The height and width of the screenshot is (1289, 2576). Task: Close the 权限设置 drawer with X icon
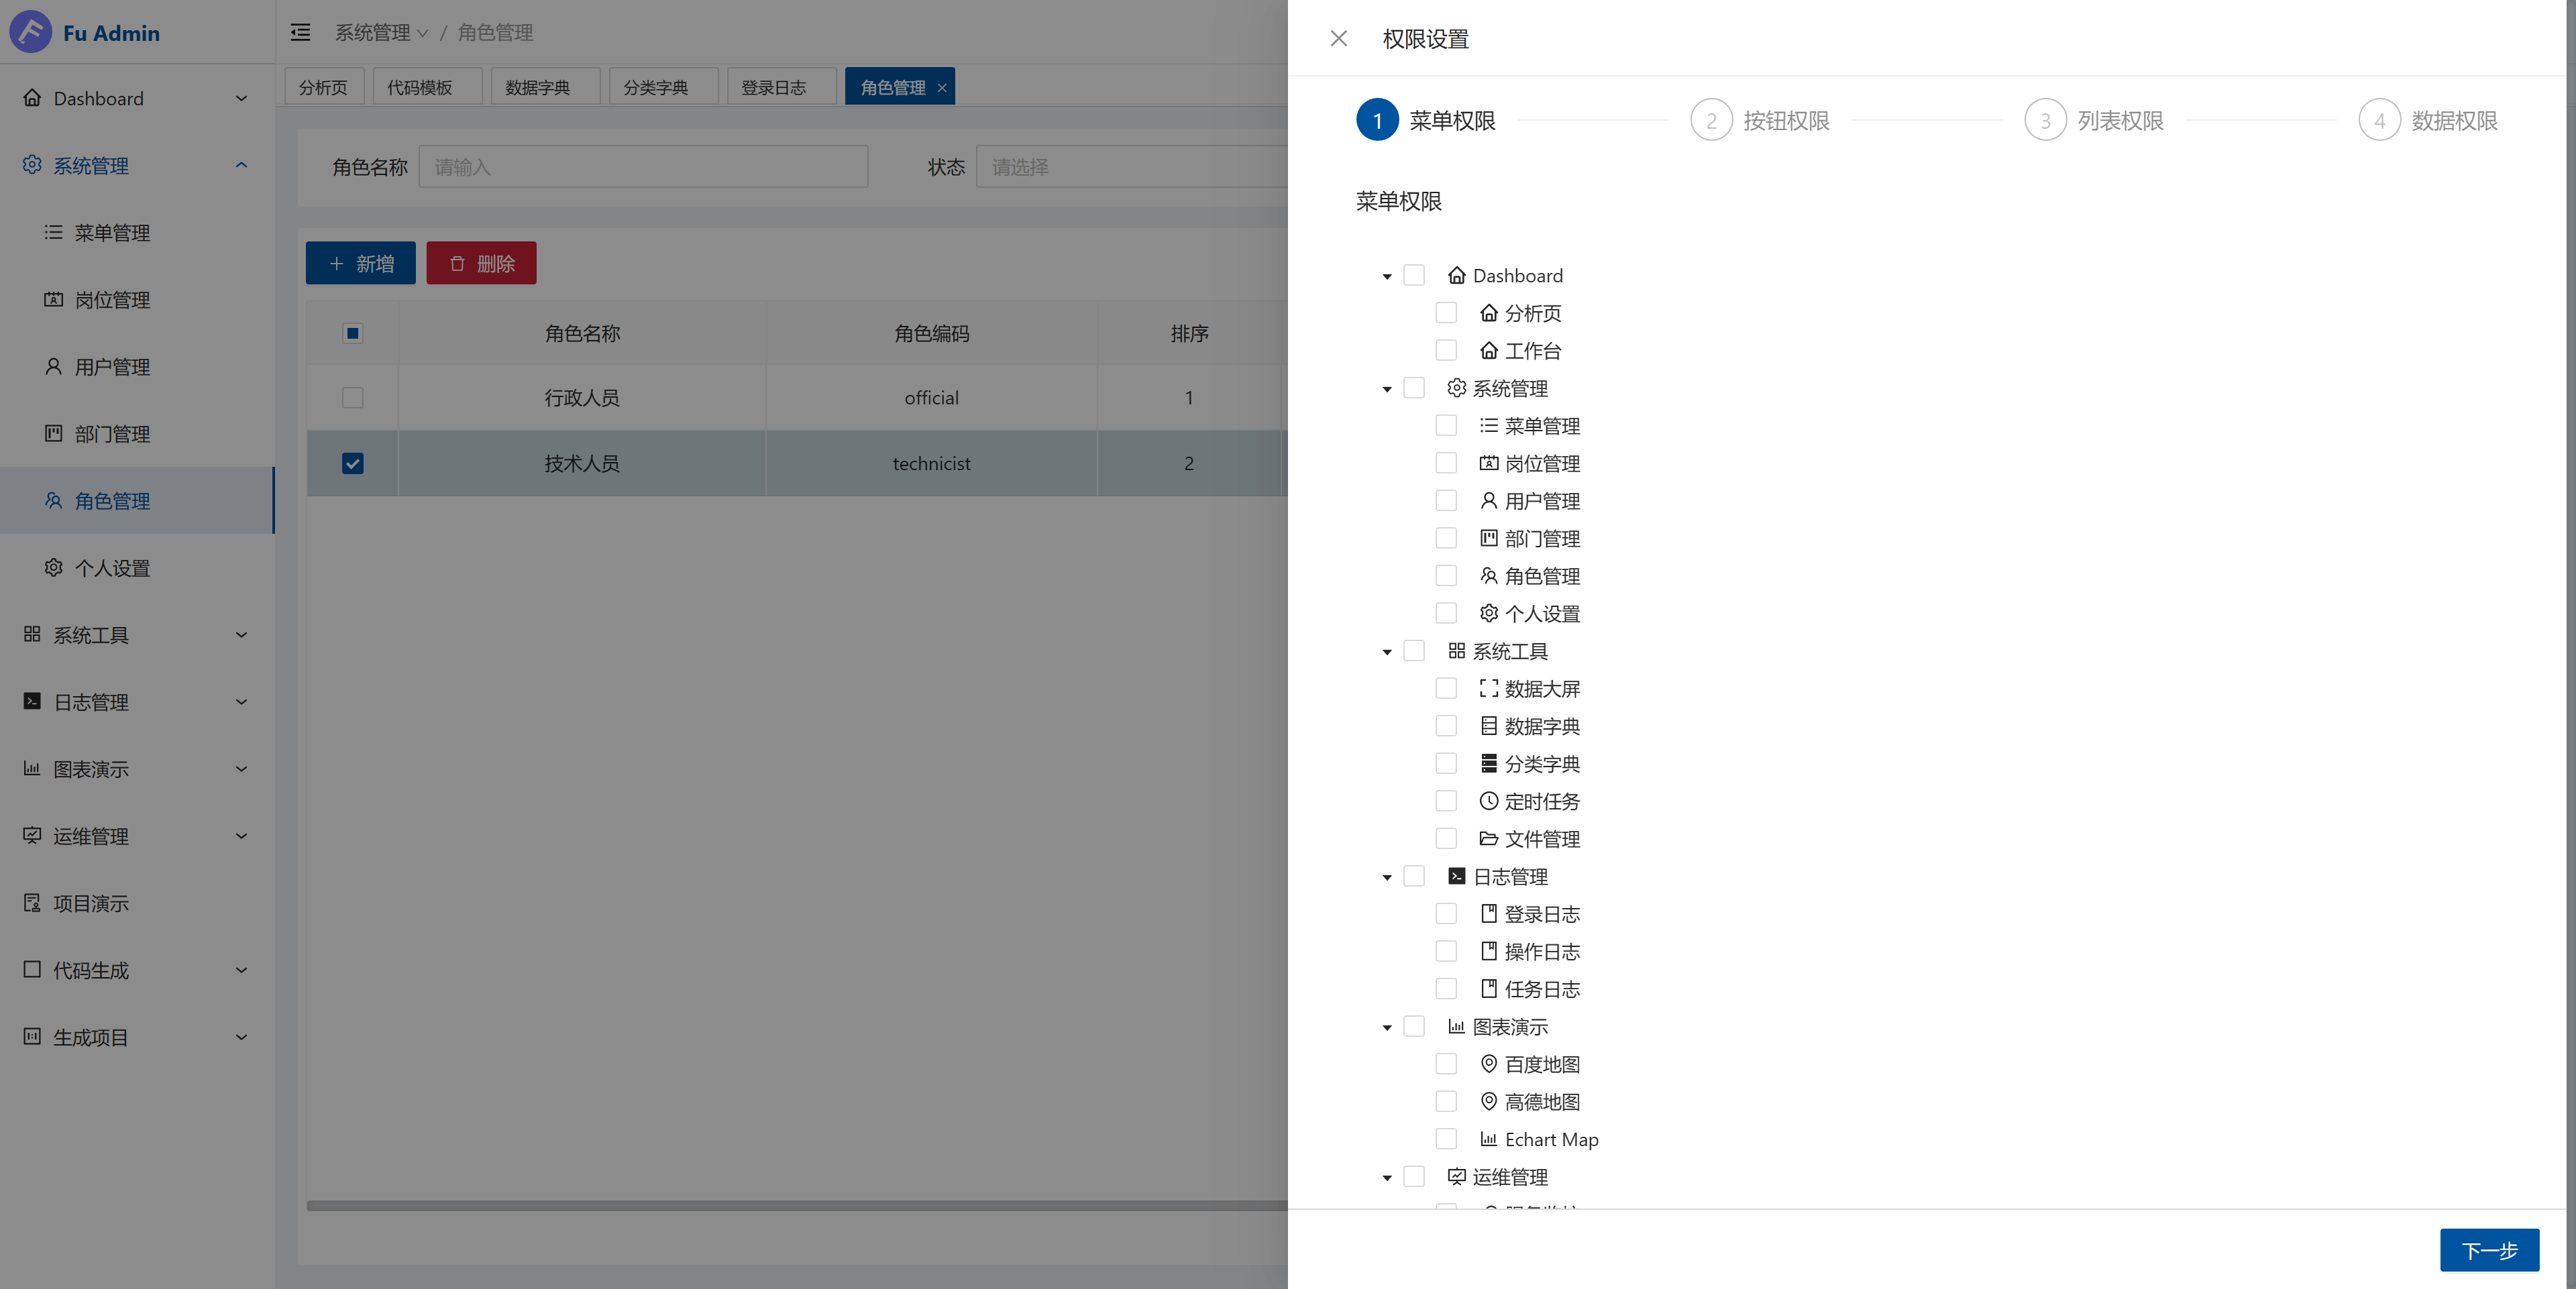[x=1338, y=39]
